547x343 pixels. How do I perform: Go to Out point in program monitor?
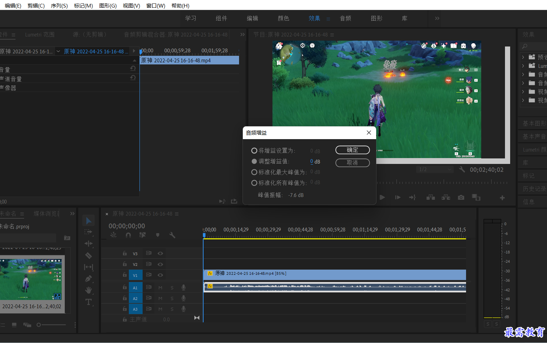[412, 197]
